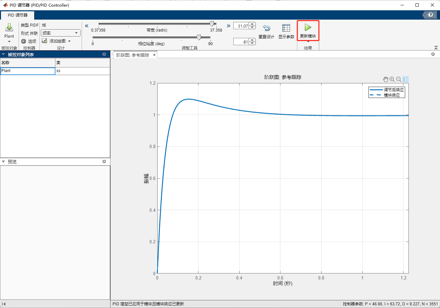
Task: Click the 振幅 y-axis label
Action: tap(146, 178)
